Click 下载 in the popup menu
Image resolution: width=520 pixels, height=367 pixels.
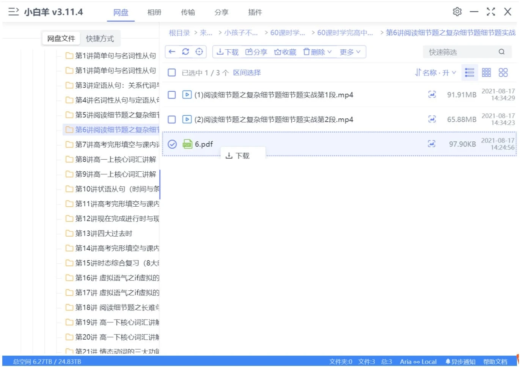(x=238, y=156)
